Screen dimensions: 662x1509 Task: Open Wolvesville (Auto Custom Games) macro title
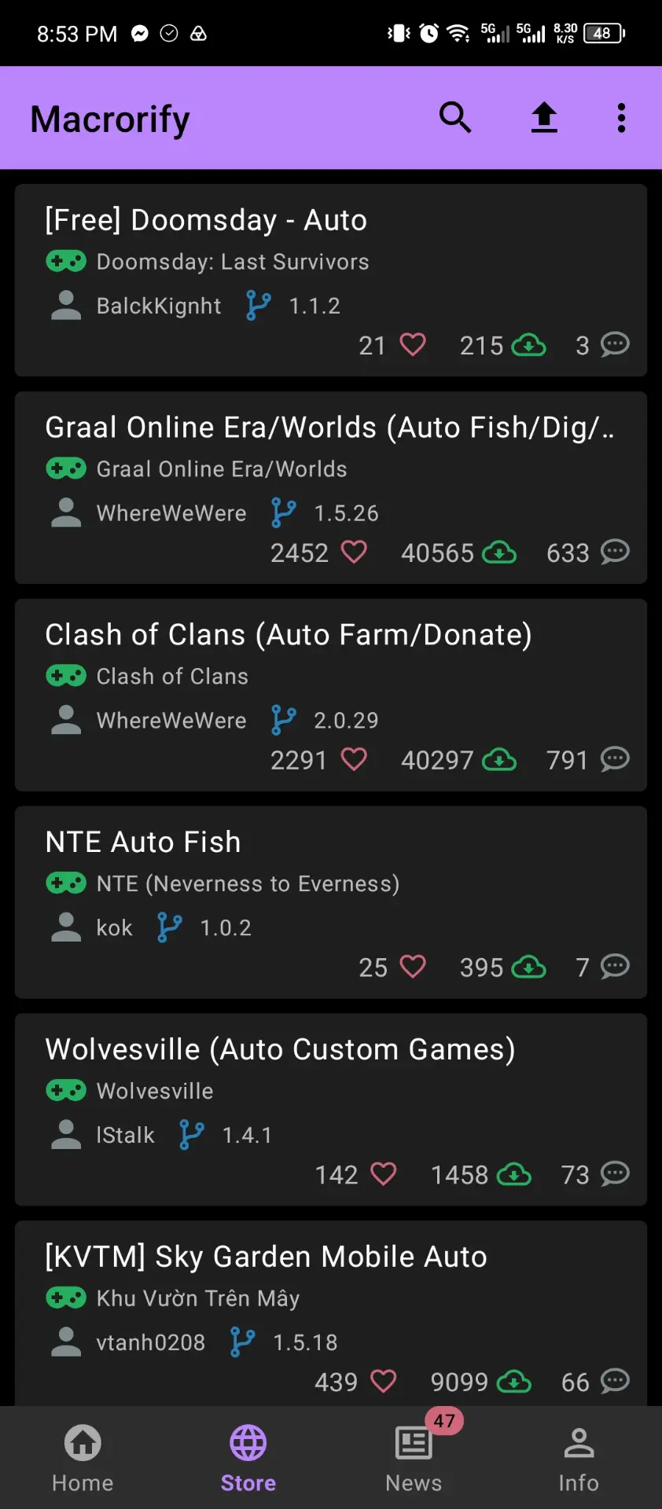click(280, 1050)
